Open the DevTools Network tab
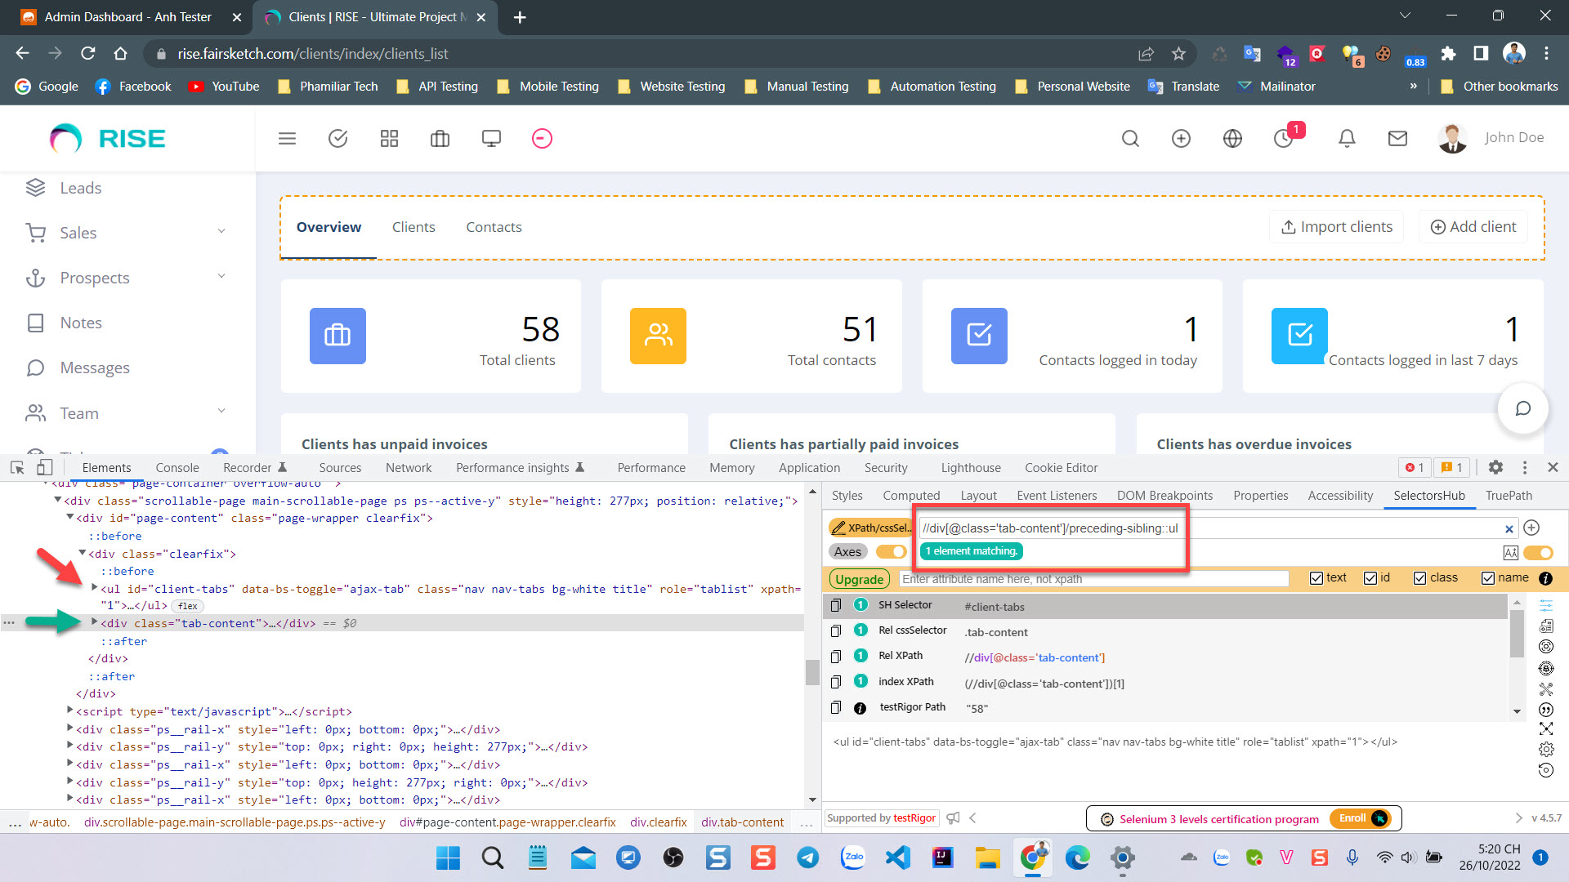 point(409,467)
